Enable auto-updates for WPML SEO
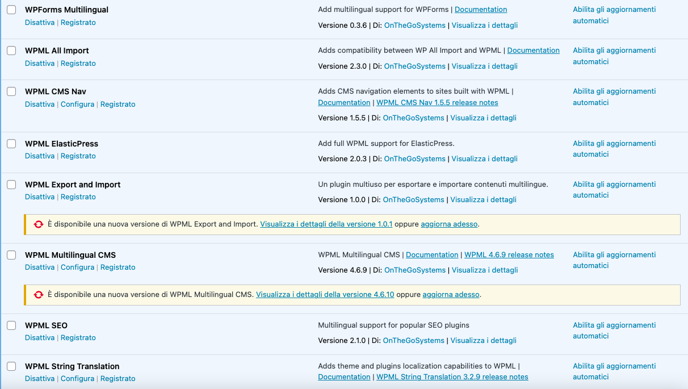 (614, 331)
